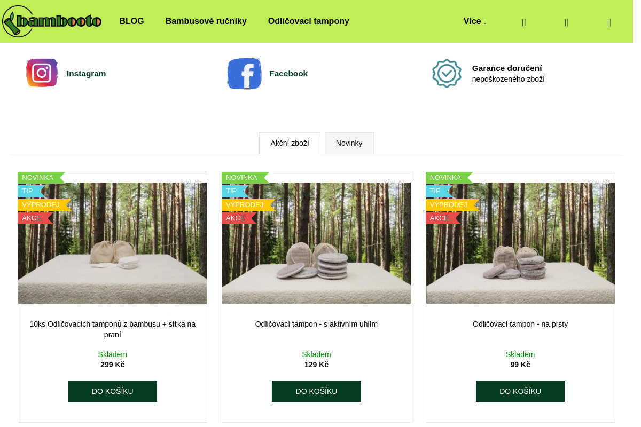Open the Facebook icon
Image resolution: width=641 pixels, height=427 pixels.
245,74
